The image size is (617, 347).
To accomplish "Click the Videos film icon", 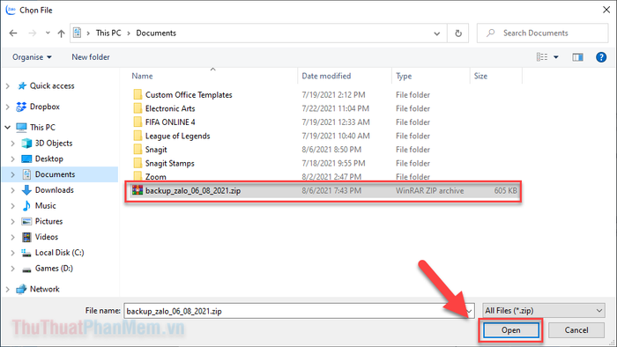I will (26, 237).
